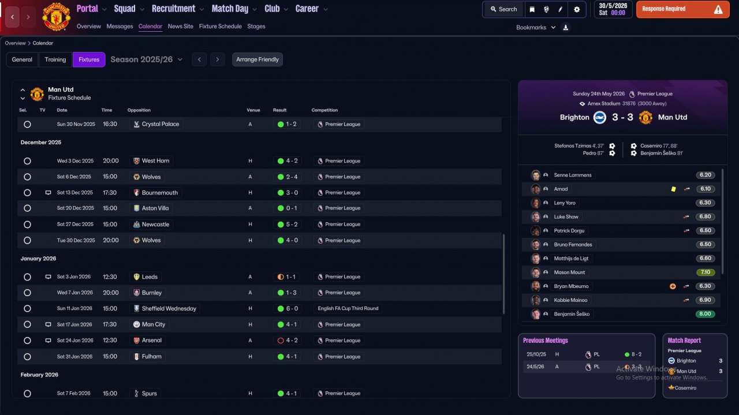Click substitution arrow next to Luke Shaw
The width and height of the screenshot is (739, 415).
tap(686, 217)
